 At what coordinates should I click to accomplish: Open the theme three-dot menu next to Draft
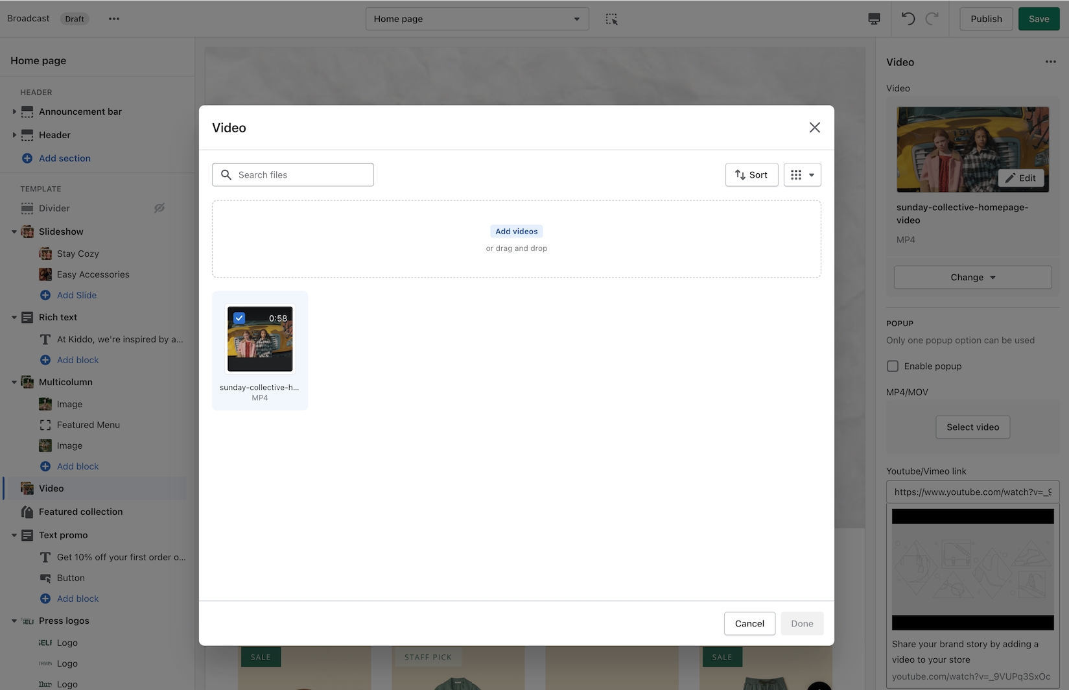114,19
